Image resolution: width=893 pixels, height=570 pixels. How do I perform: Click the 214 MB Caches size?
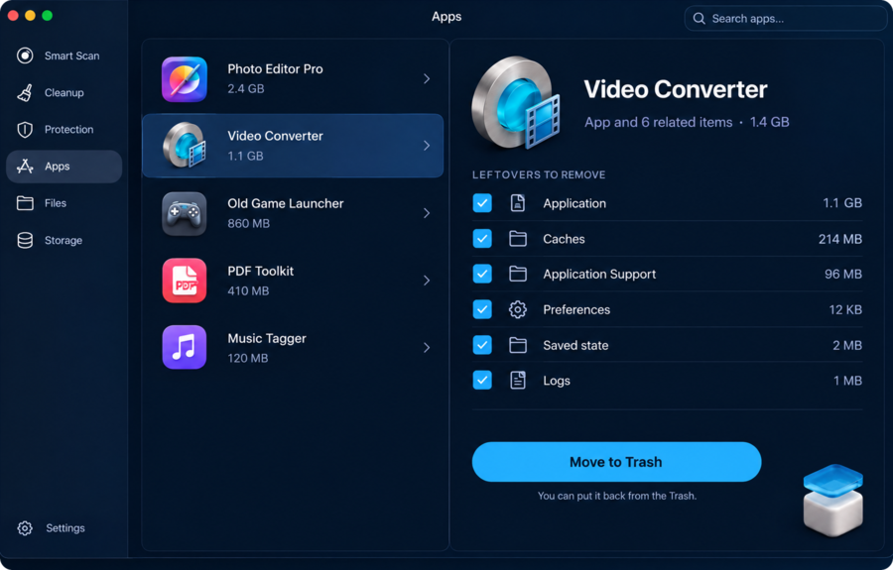coord(840,239)
